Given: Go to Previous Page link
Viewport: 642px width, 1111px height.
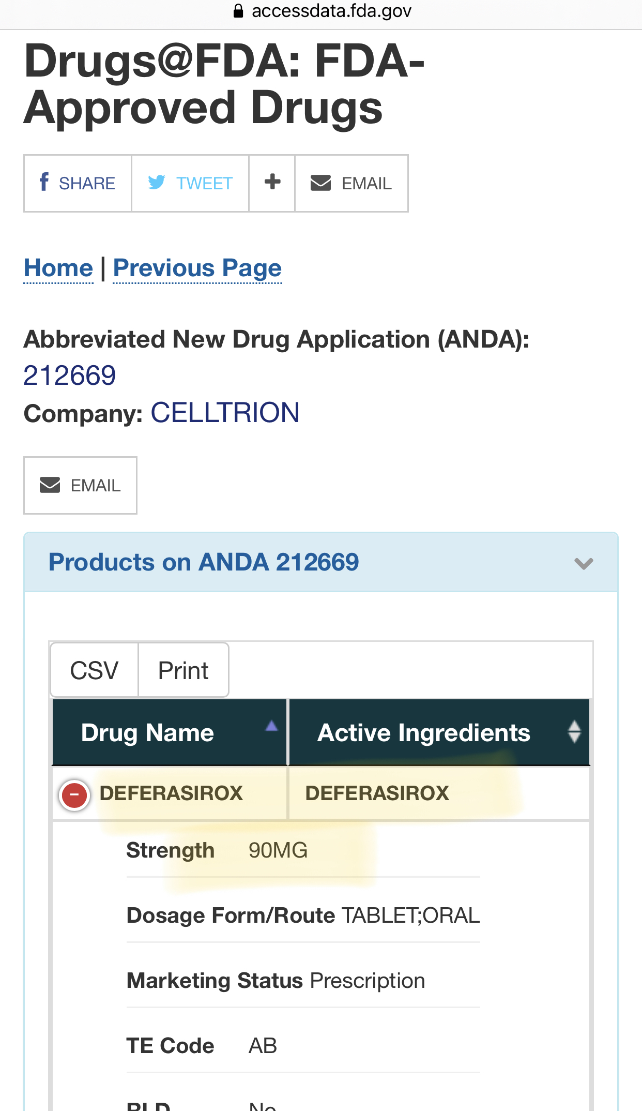Looking at the screenshot, I should point(197,268).
